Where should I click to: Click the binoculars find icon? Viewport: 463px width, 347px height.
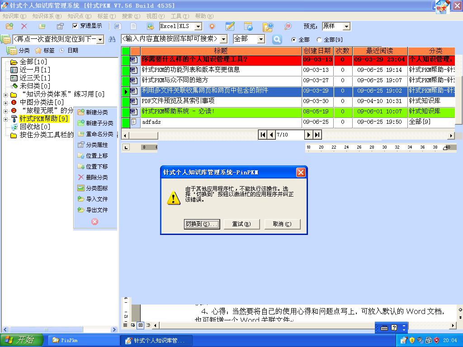(112, 40)
